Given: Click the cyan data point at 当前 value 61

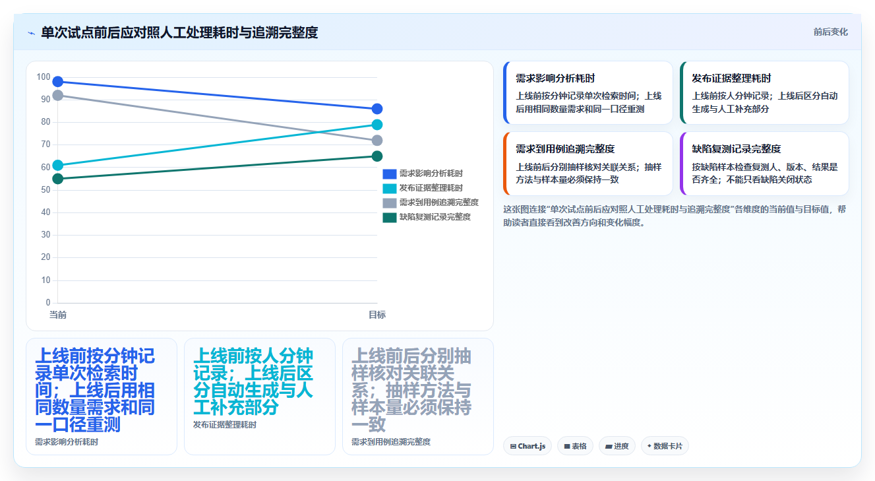Looking at the screenshot, I should click(58, 166).
